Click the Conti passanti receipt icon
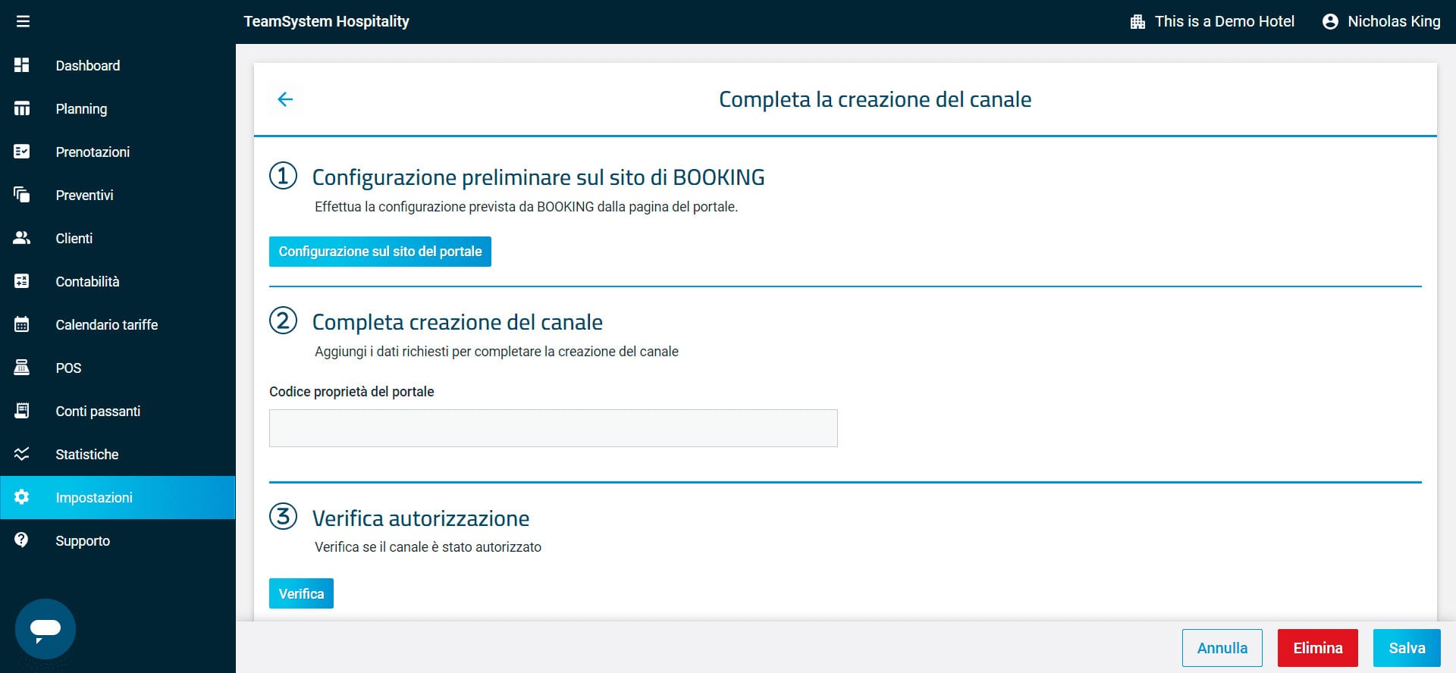The image size is (1456, 673). point(22,411)
